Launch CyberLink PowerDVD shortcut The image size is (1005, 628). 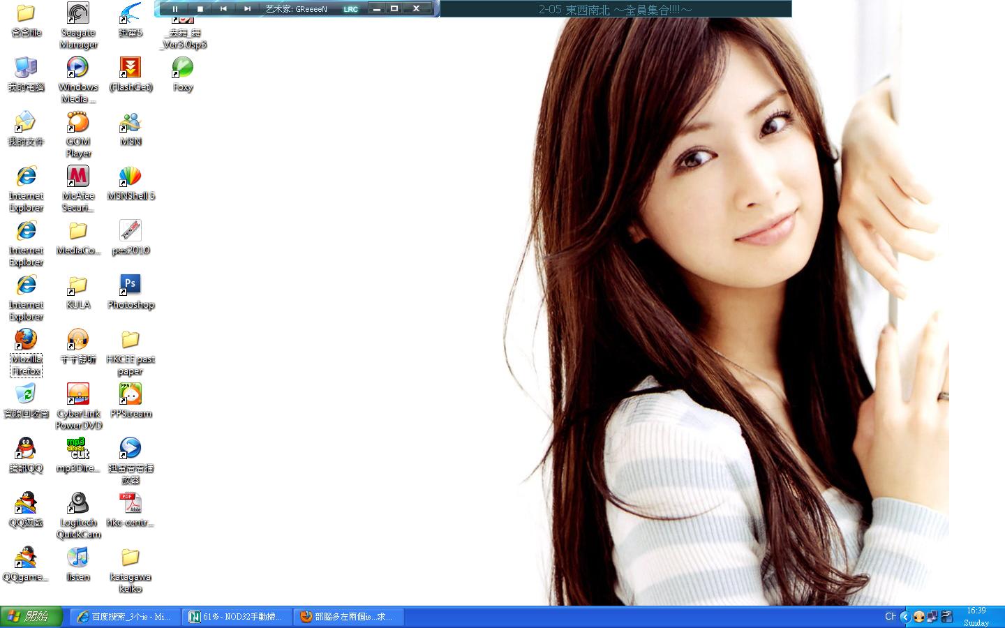[78, 394]
